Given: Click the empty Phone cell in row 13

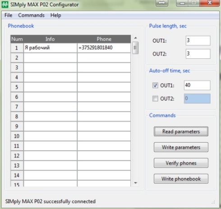Looking at the screenshot, I should pos(104,166).
